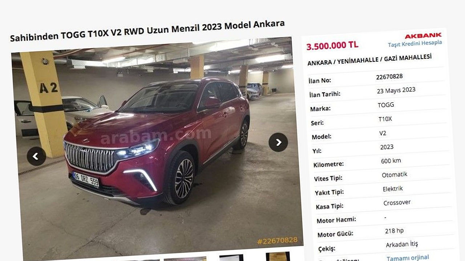Click the 218 hp motor power value
465x261 pixels.
(394, 231)
